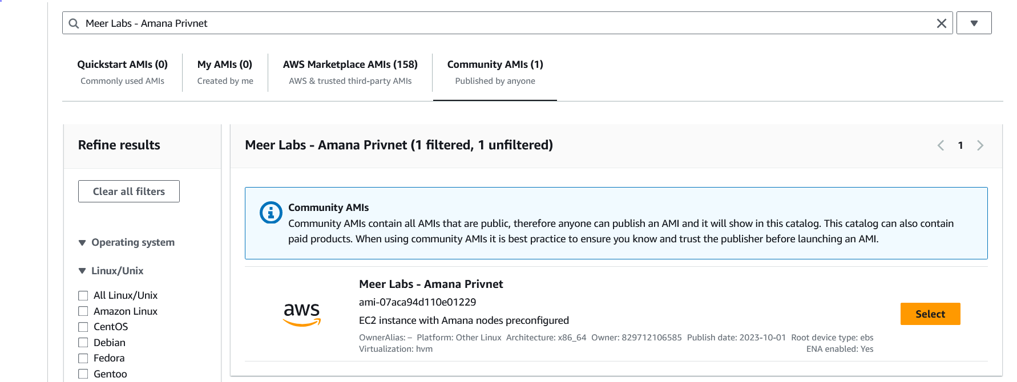Open the search options dropdown arrow
The image size is (1017, 382).
tap(974, 23)
